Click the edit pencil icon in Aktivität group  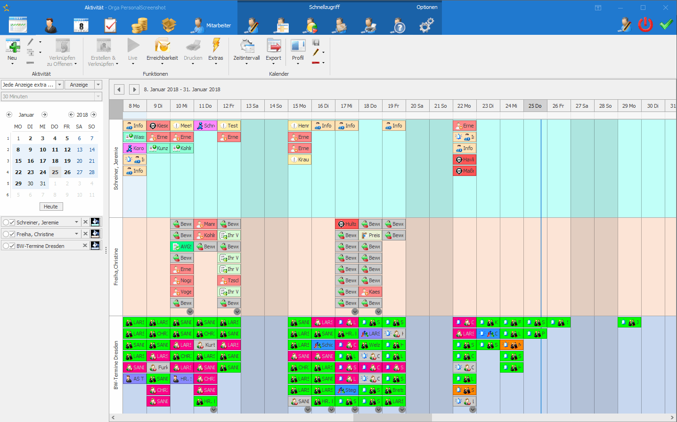click(x=30, y=42)
